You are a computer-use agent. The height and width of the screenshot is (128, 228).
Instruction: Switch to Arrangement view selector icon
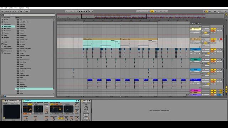coord(227,15)
